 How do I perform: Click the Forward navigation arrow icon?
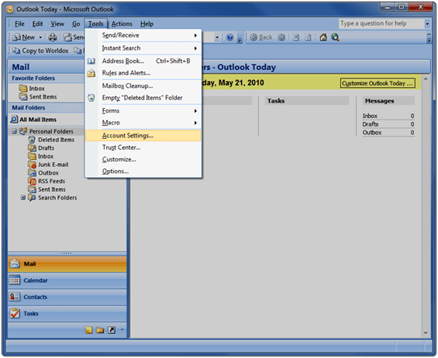tap(281, 37)
